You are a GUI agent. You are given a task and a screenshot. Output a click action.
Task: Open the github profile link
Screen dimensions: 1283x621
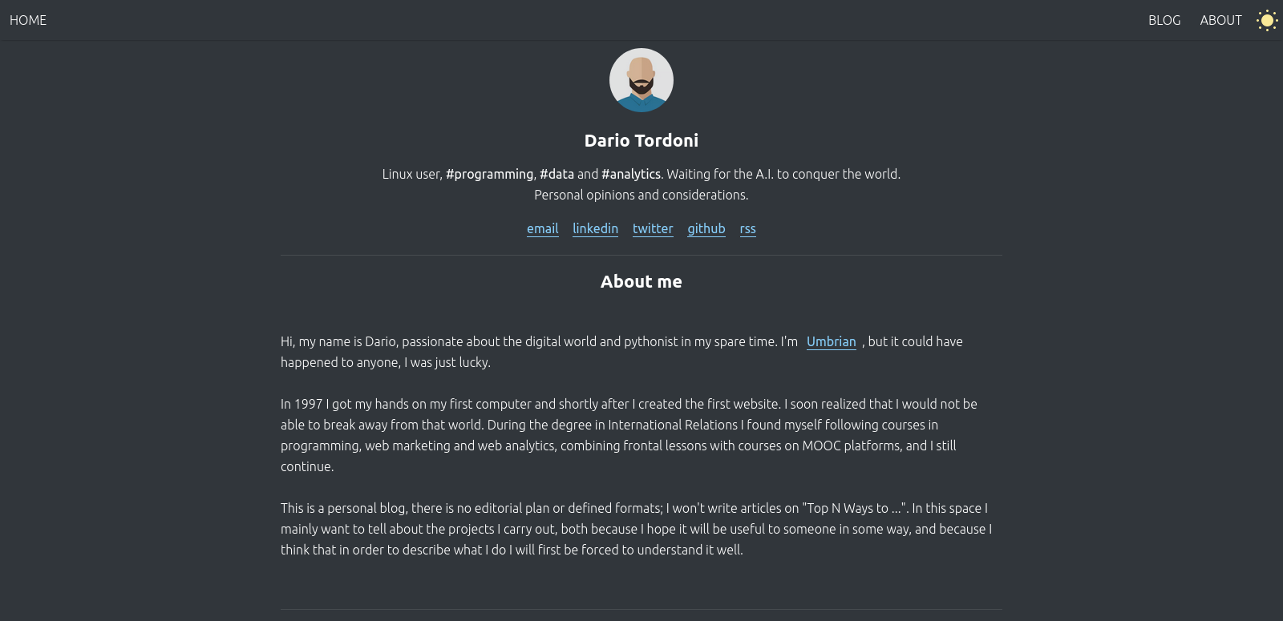pyautogui.click(x=706, y=228)
